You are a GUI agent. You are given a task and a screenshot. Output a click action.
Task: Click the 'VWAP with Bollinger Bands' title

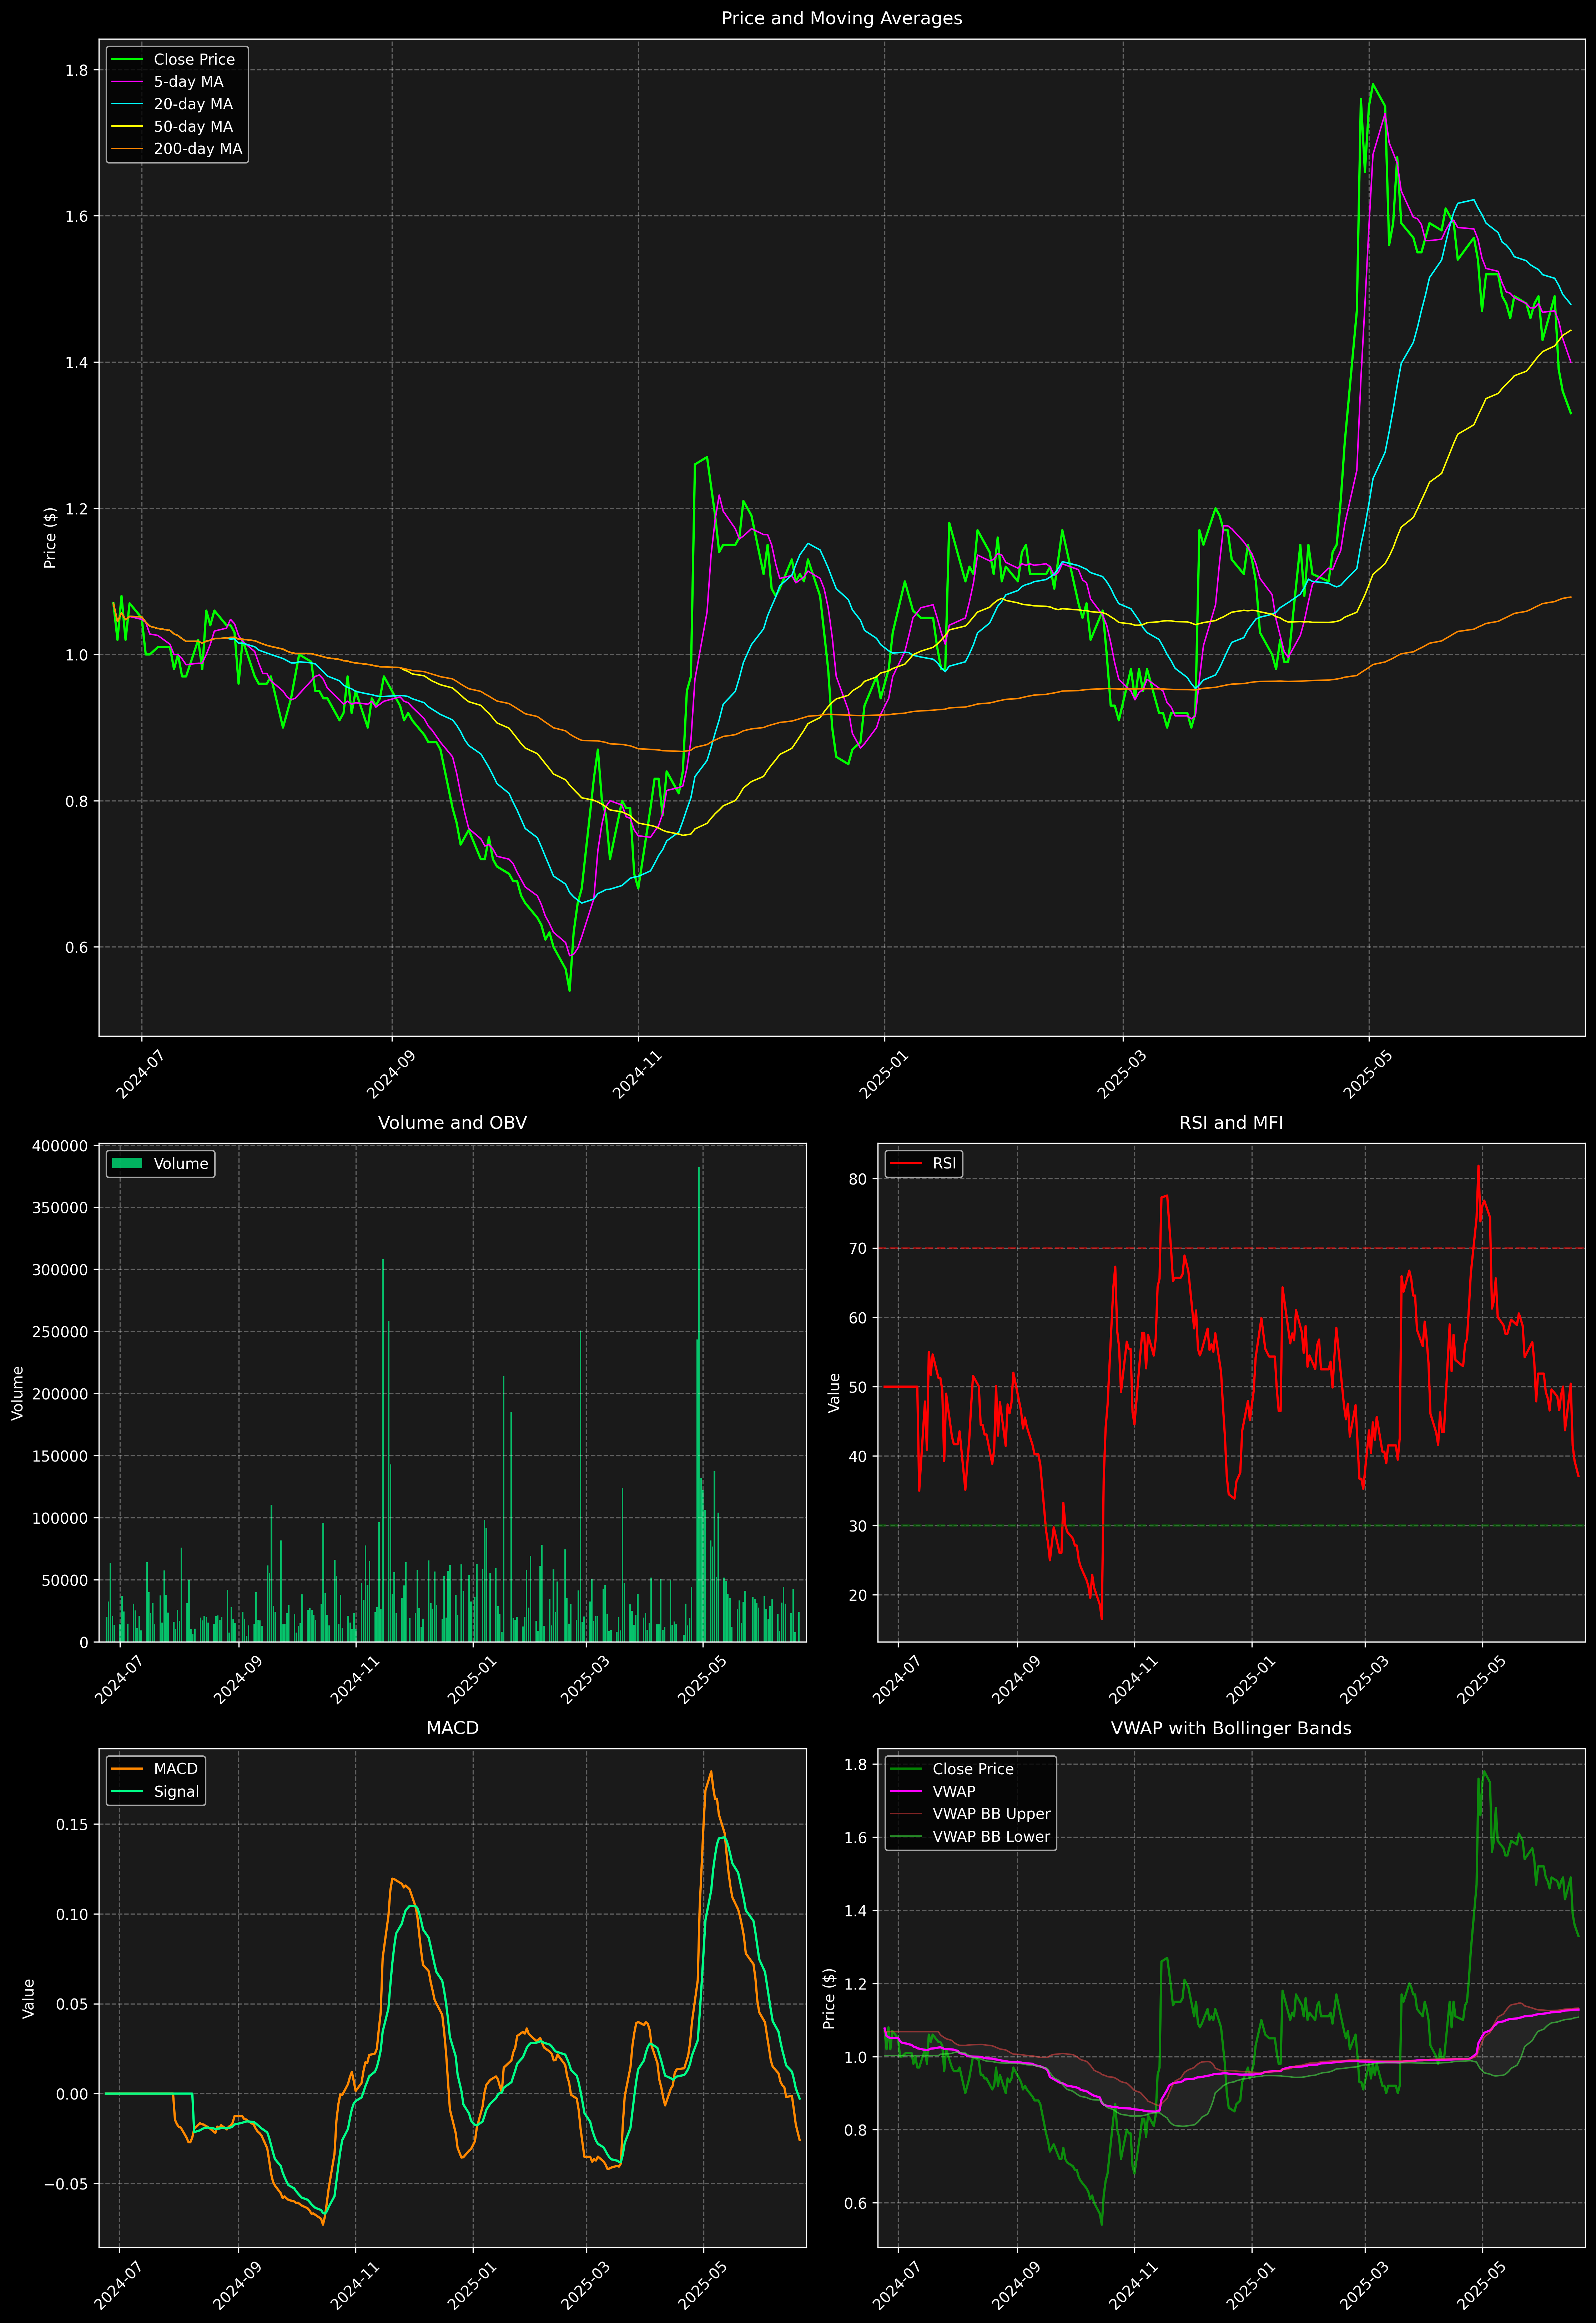1231,1728
